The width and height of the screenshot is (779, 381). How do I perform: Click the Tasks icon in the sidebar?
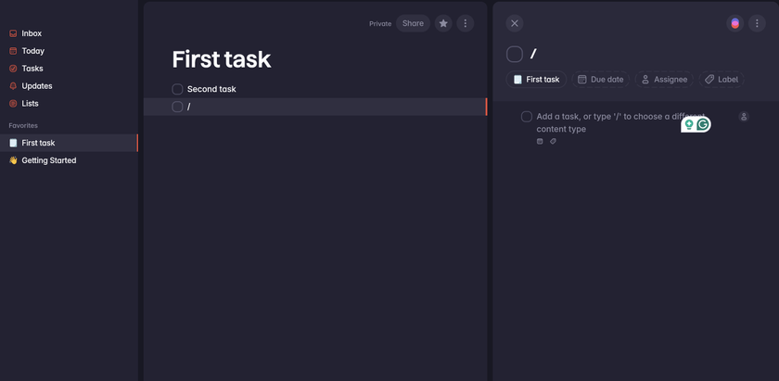13,69
